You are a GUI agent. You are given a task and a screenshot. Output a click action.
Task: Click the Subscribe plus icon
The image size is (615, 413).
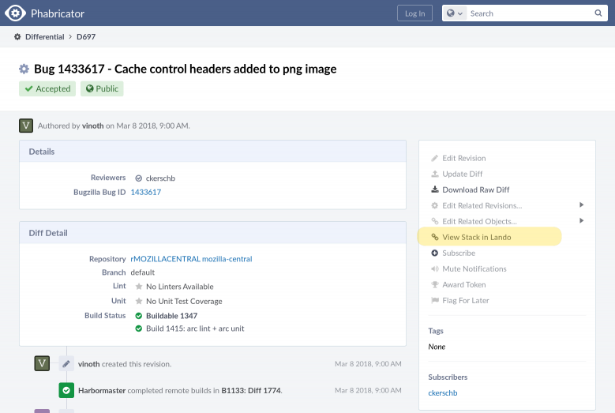[434, 253]
